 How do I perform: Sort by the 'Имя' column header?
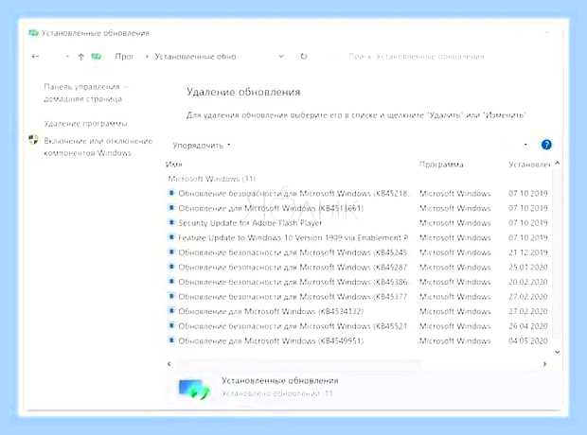tap(173, 165)
